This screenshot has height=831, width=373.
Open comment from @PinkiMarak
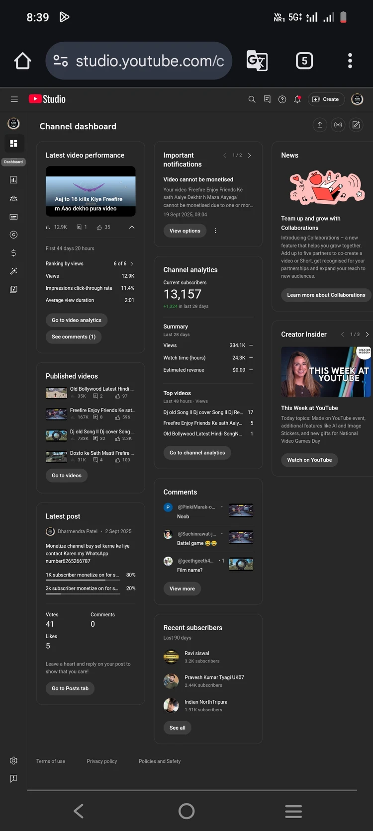pyautogui.click(x=208, y=511)
